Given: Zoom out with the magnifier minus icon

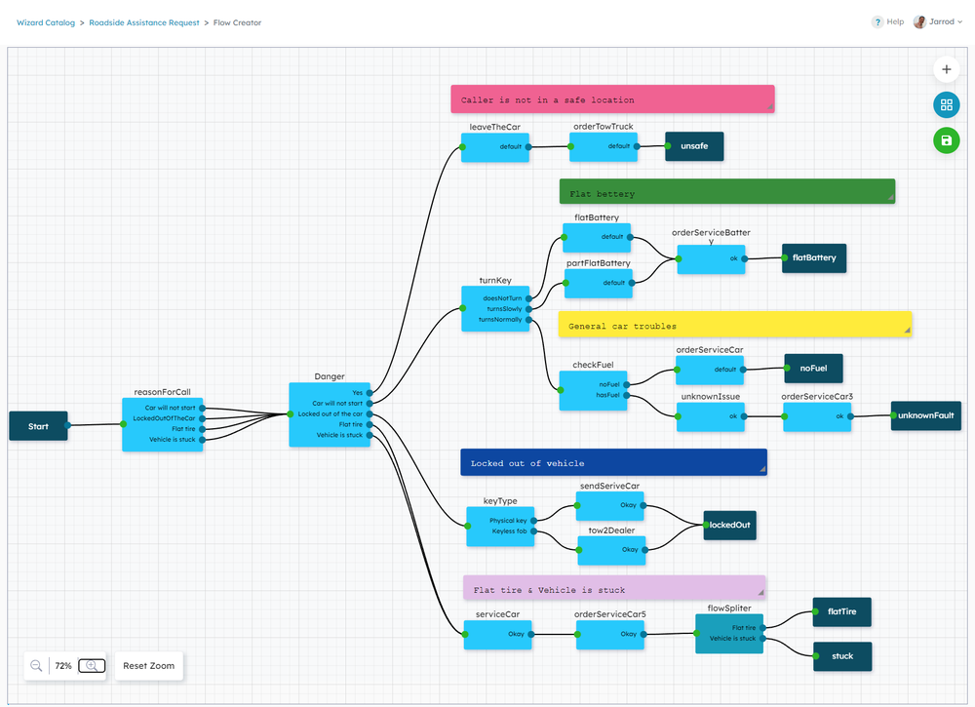Looking at the screenshot, I should coord(36,666).
